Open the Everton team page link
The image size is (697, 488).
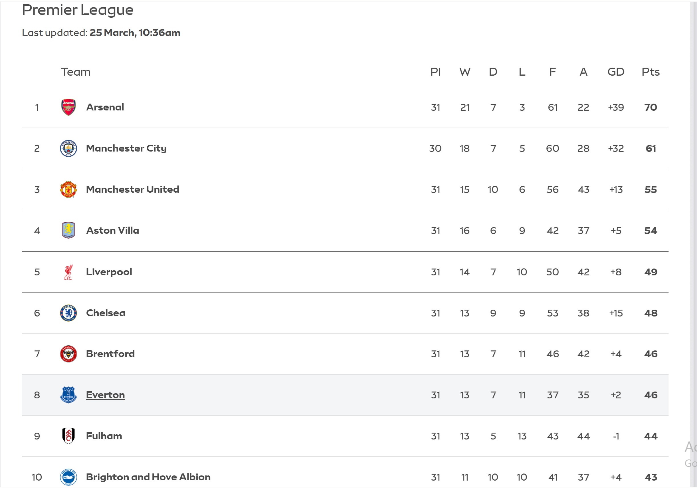[x=105, y=395]
